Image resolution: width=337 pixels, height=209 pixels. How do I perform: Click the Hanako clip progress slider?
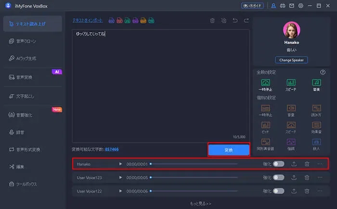(194, 164)
